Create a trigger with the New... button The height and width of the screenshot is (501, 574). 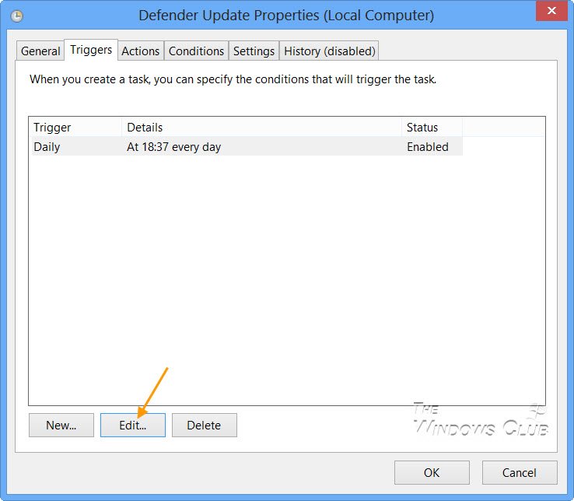point(61,426)
